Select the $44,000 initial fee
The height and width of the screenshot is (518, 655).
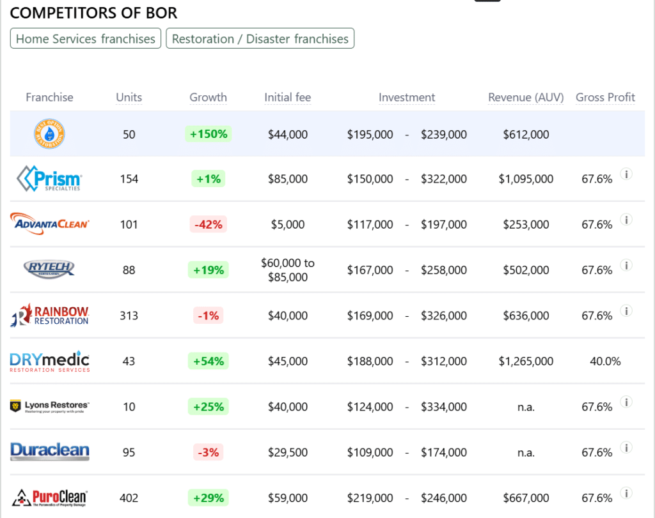click(287, 134)
